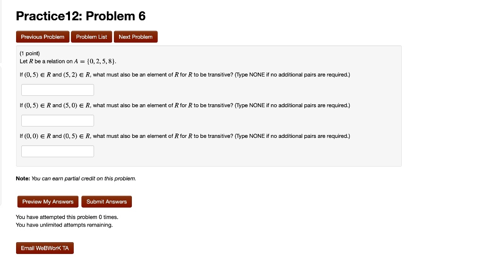Advance to the Next Problem
This screenshot has width=484, height=262.
pyautogui.click(x=136, y=37)
